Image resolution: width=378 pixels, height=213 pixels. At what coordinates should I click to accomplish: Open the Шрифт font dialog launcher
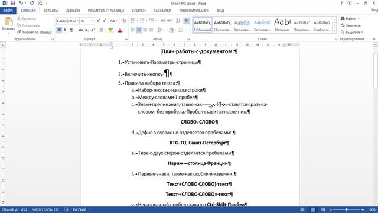pyautogui.click(x=126, y=39)
